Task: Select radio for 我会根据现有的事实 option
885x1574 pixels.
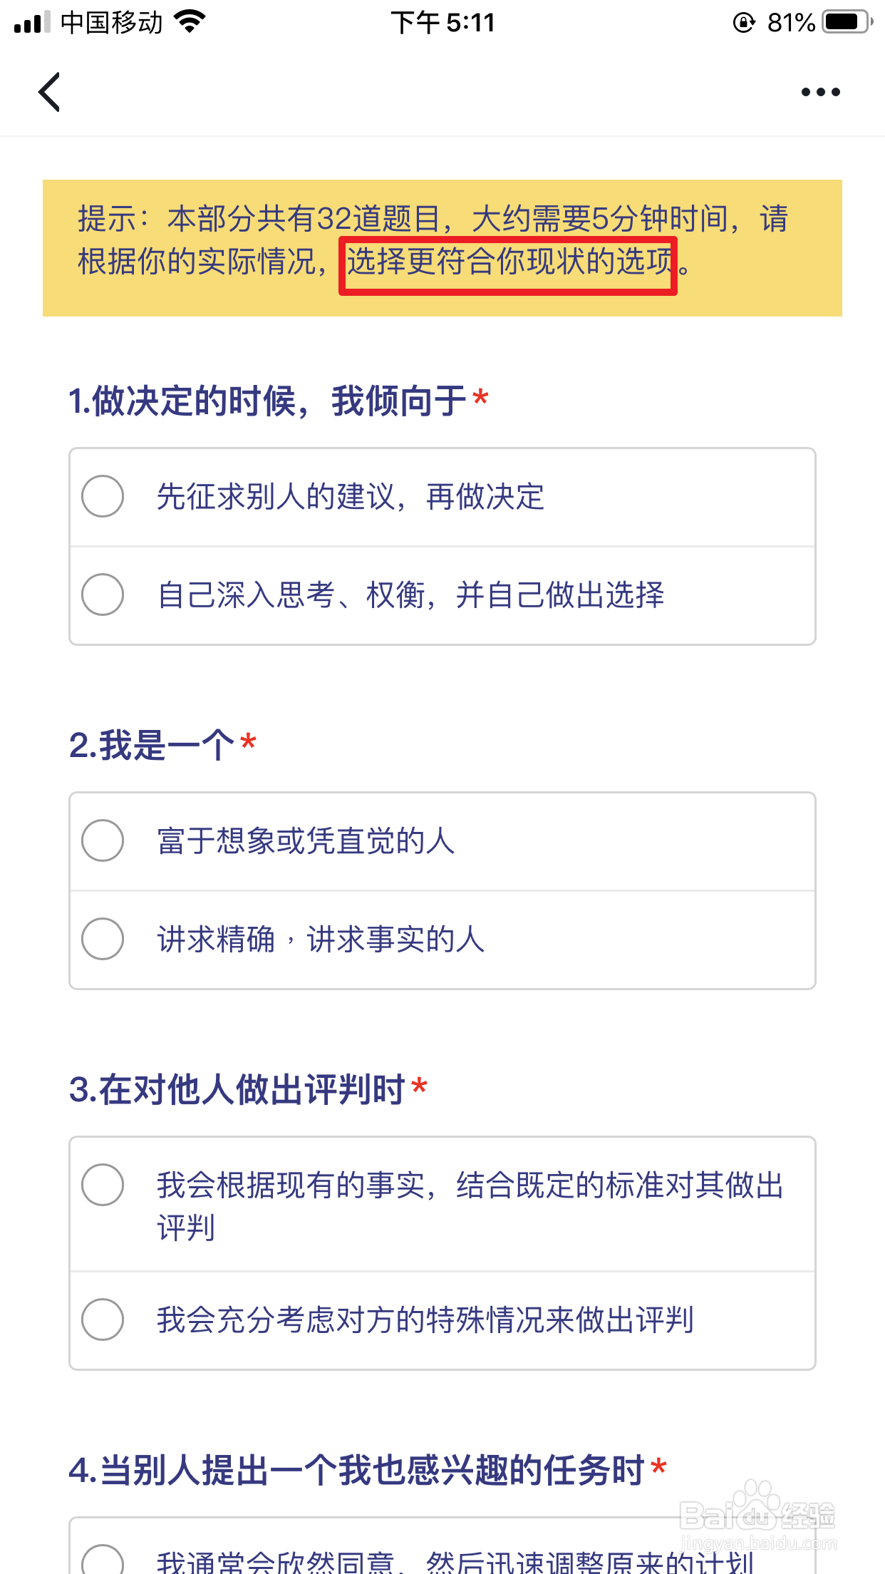Action: (103, 1185)
